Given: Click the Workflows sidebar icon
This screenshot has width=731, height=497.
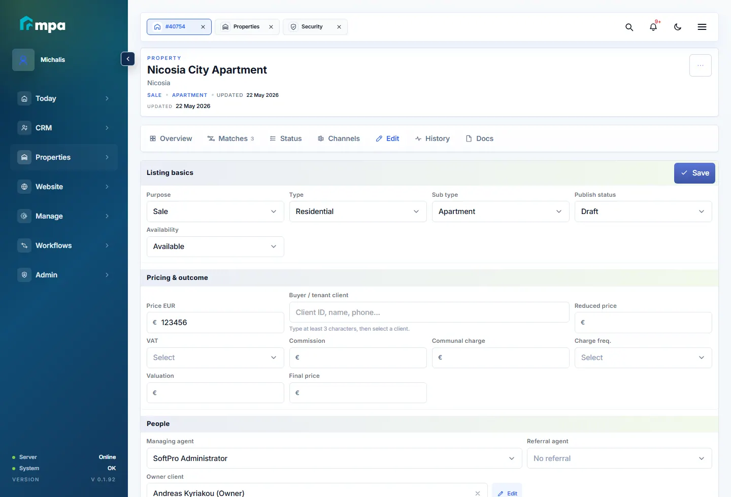Looking at the screenshot, I should click(24, 245).
